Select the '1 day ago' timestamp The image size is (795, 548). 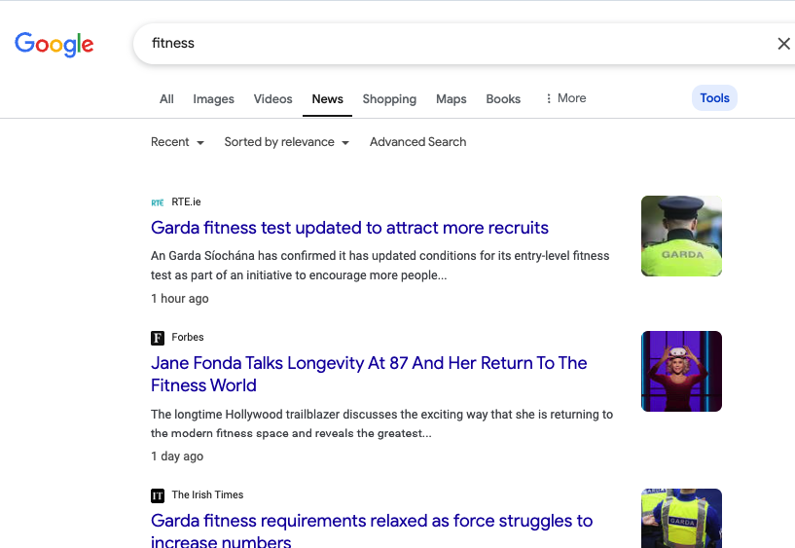coord(177,457)
